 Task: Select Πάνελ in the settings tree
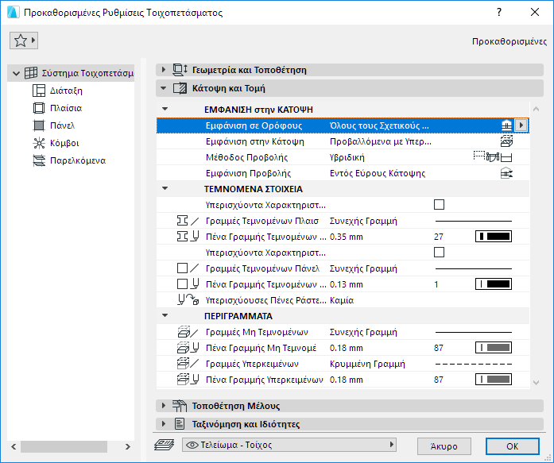click(x=62, y=125)
